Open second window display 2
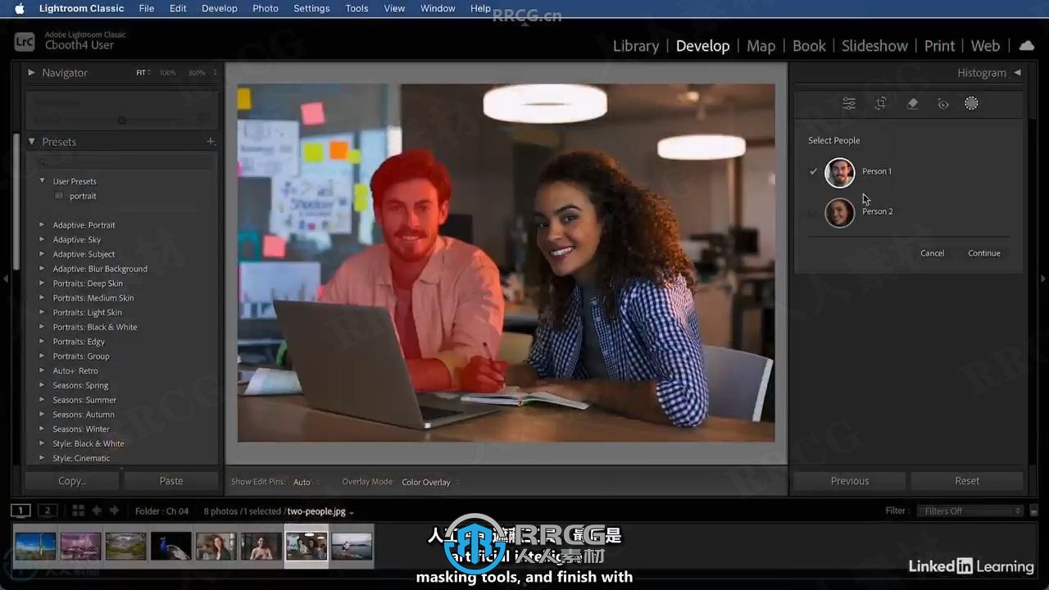The width and height of the screenshot is (1049, 590). click(48, 511)
